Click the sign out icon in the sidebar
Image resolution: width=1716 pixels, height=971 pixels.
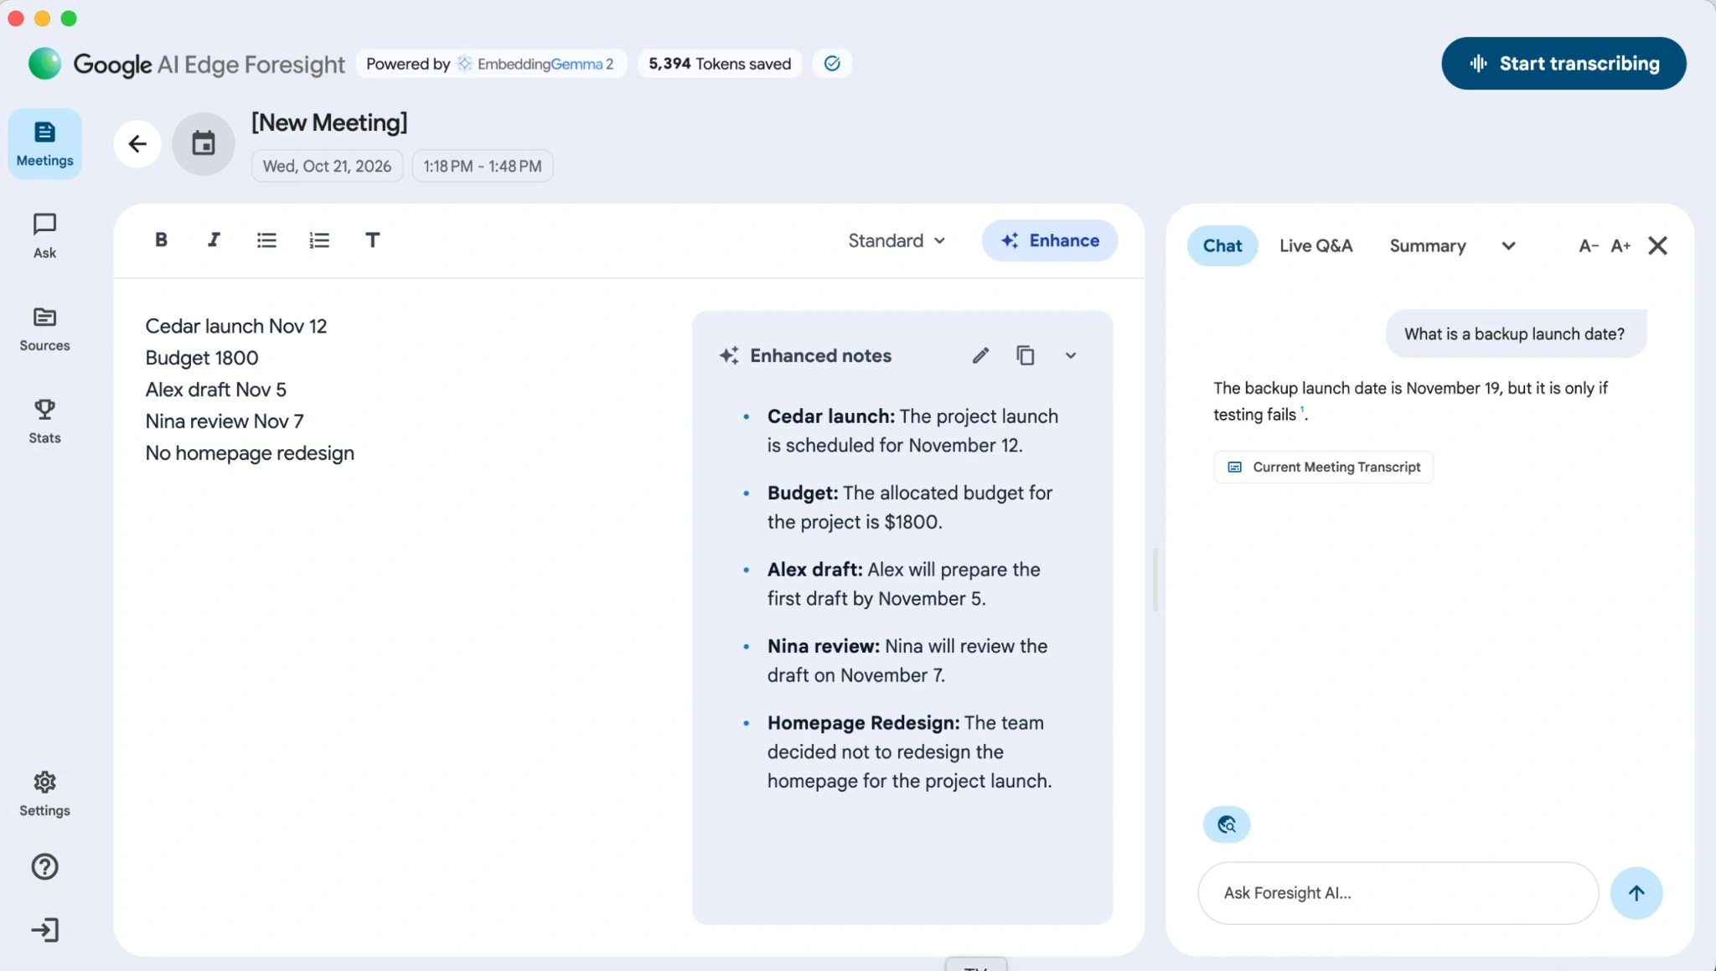[44, 930]
